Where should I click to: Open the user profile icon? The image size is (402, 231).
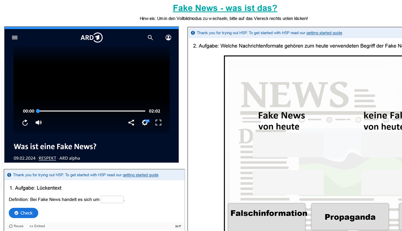click(x=168, y=37)
